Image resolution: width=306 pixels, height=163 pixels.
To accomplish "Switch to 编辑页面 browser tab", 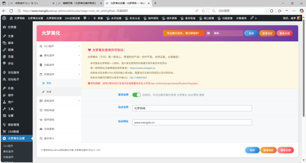I will pos(80,3).
